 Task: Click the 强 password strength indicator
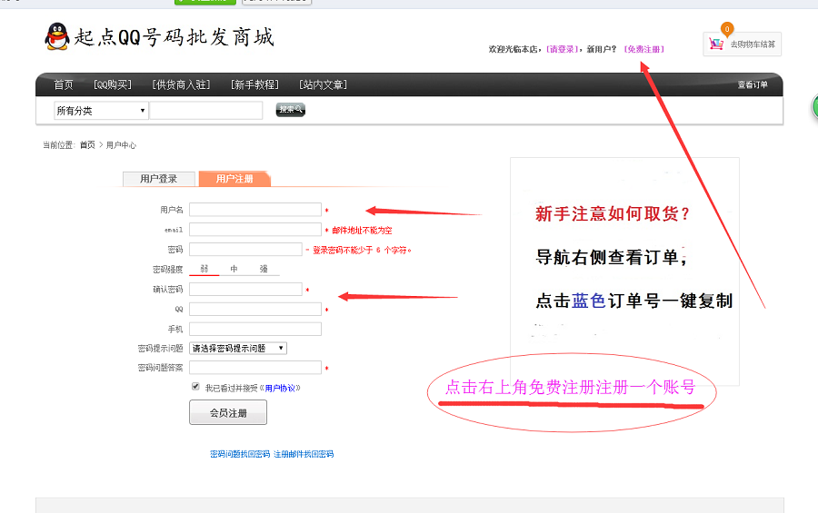coord(264,269)
